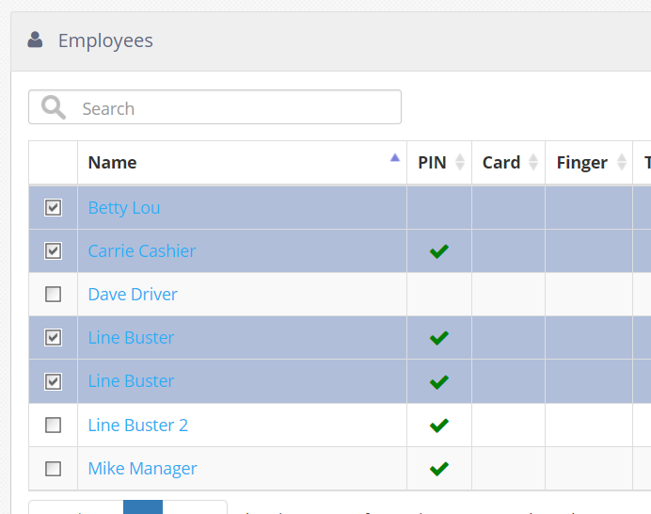
Task: Uncheck the Carrie Cashier checkbox
Action: (x=53, y=251)
